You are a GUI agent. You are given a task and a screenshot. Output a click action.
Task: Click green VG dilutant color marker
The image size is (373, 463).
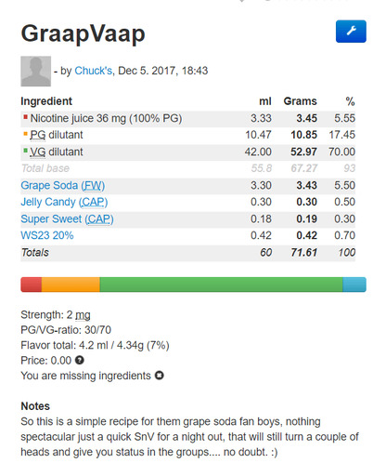[25, 151]
